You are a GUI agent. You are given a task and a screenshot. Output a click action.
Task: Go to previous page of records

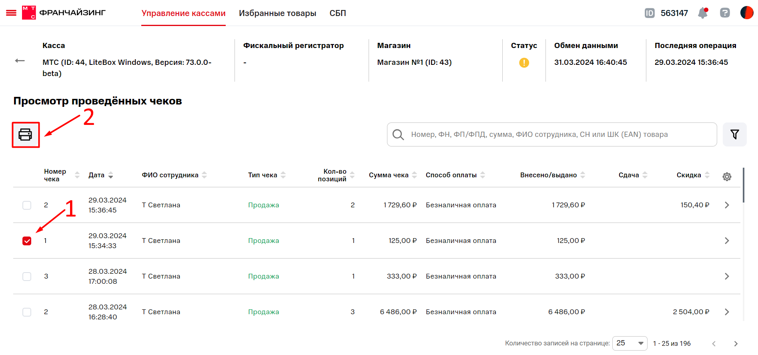coord(714,344)
